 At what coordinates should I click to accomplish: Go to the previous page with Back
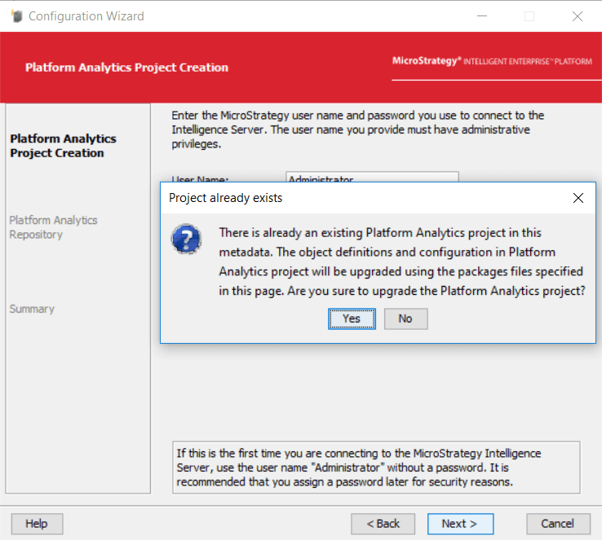(x=383, y=524)
